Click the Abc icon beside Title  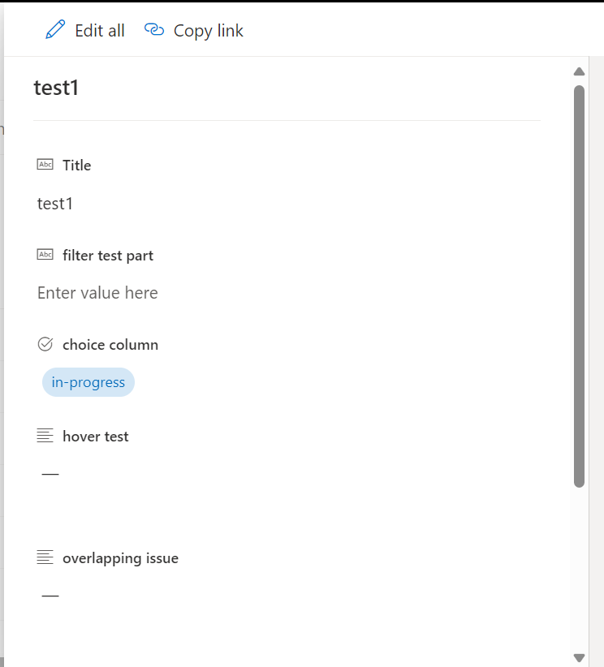pos(45,164)
